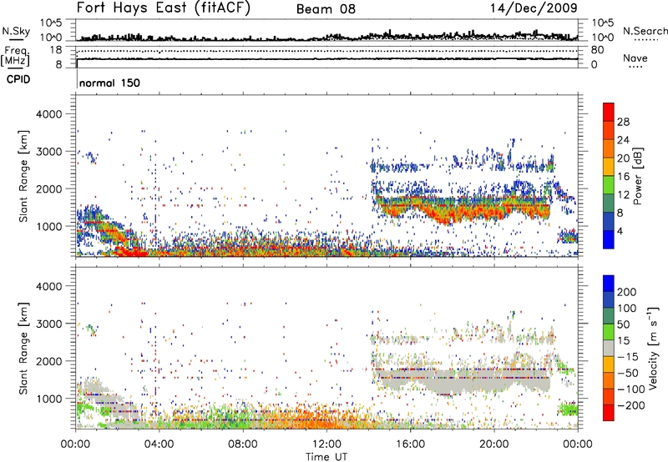Click the 16:00 time axis label
The width and height of the screenshot is (668, 462).
pyautogui.click(x=410, y=444)
